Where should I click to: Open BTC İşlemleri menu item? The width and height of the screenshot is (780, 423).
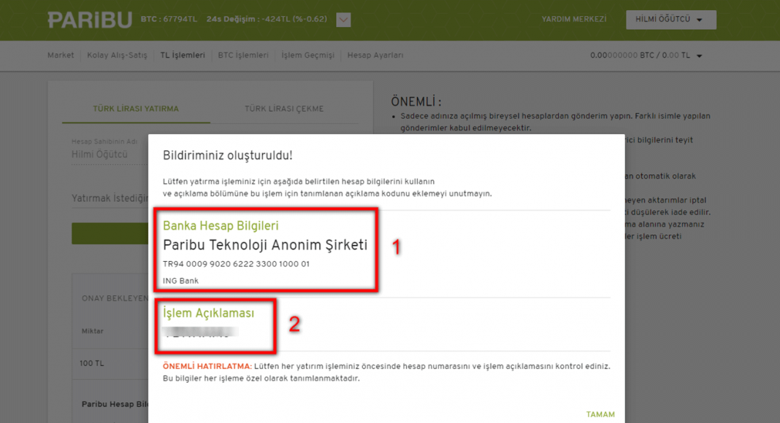point(243,55)
